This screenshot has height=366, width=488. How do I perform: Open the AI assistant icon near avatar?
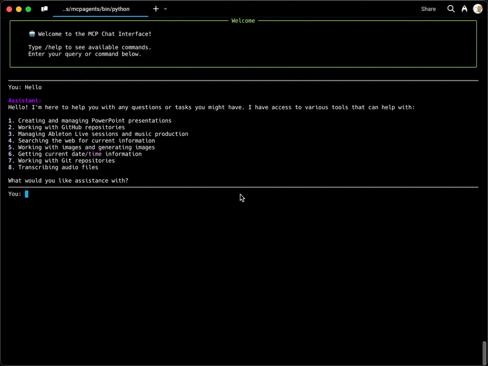(x=464, y=9)
